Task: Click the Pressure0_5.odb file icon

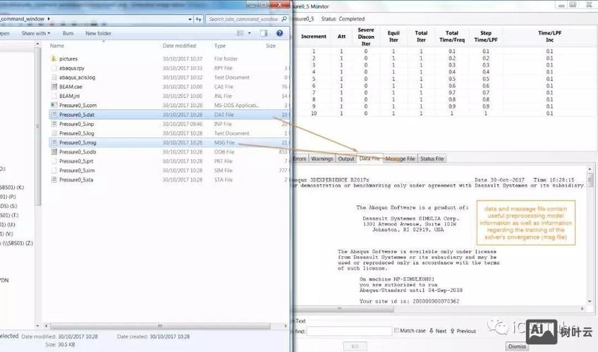Action: pos(54,152)
